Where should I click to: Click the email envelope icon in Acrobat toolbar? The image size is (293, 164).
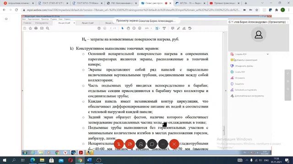pos(42,28)
